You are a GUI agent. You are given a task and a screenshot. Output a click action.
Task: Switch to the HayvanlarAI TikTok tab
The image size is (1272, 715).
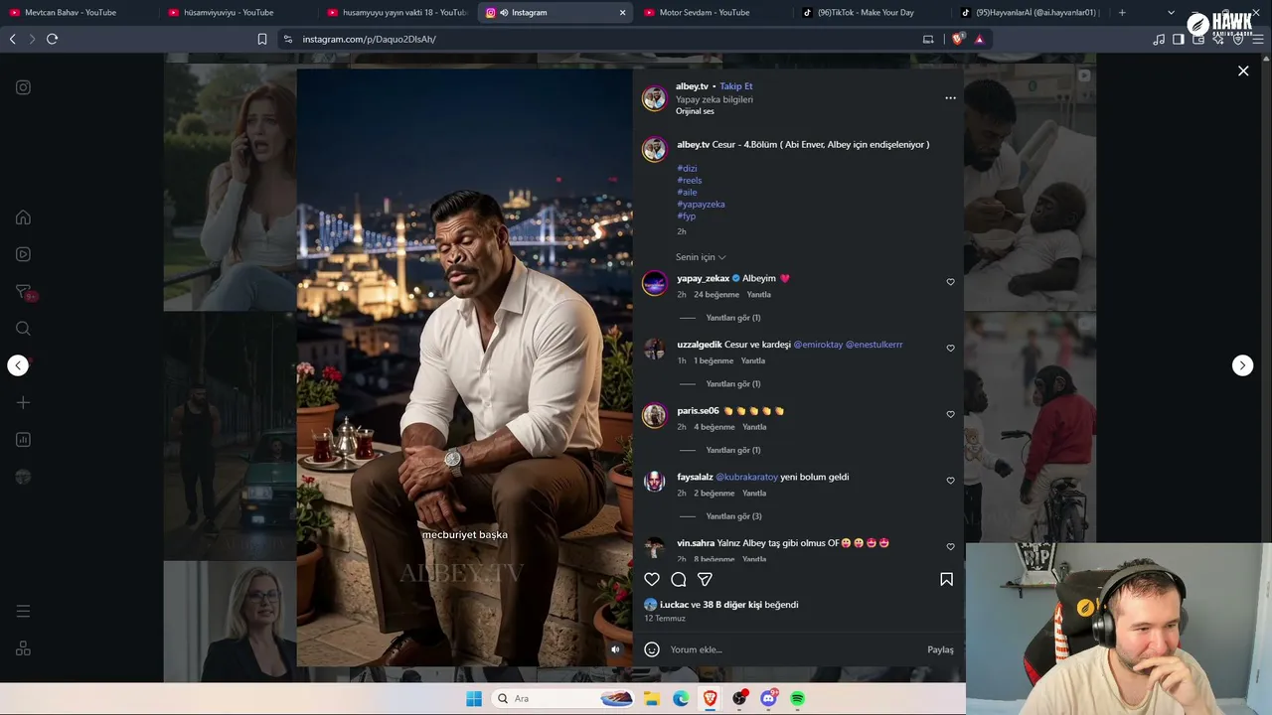tap(1030, 13)
